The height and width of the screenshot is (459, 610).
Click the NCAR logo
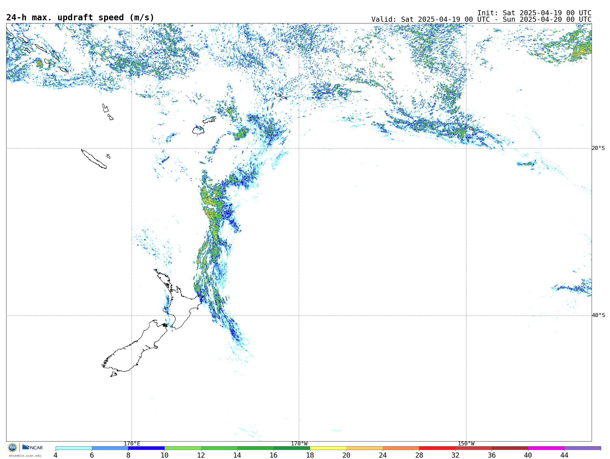pyautogui.click(x=32, y=447)
